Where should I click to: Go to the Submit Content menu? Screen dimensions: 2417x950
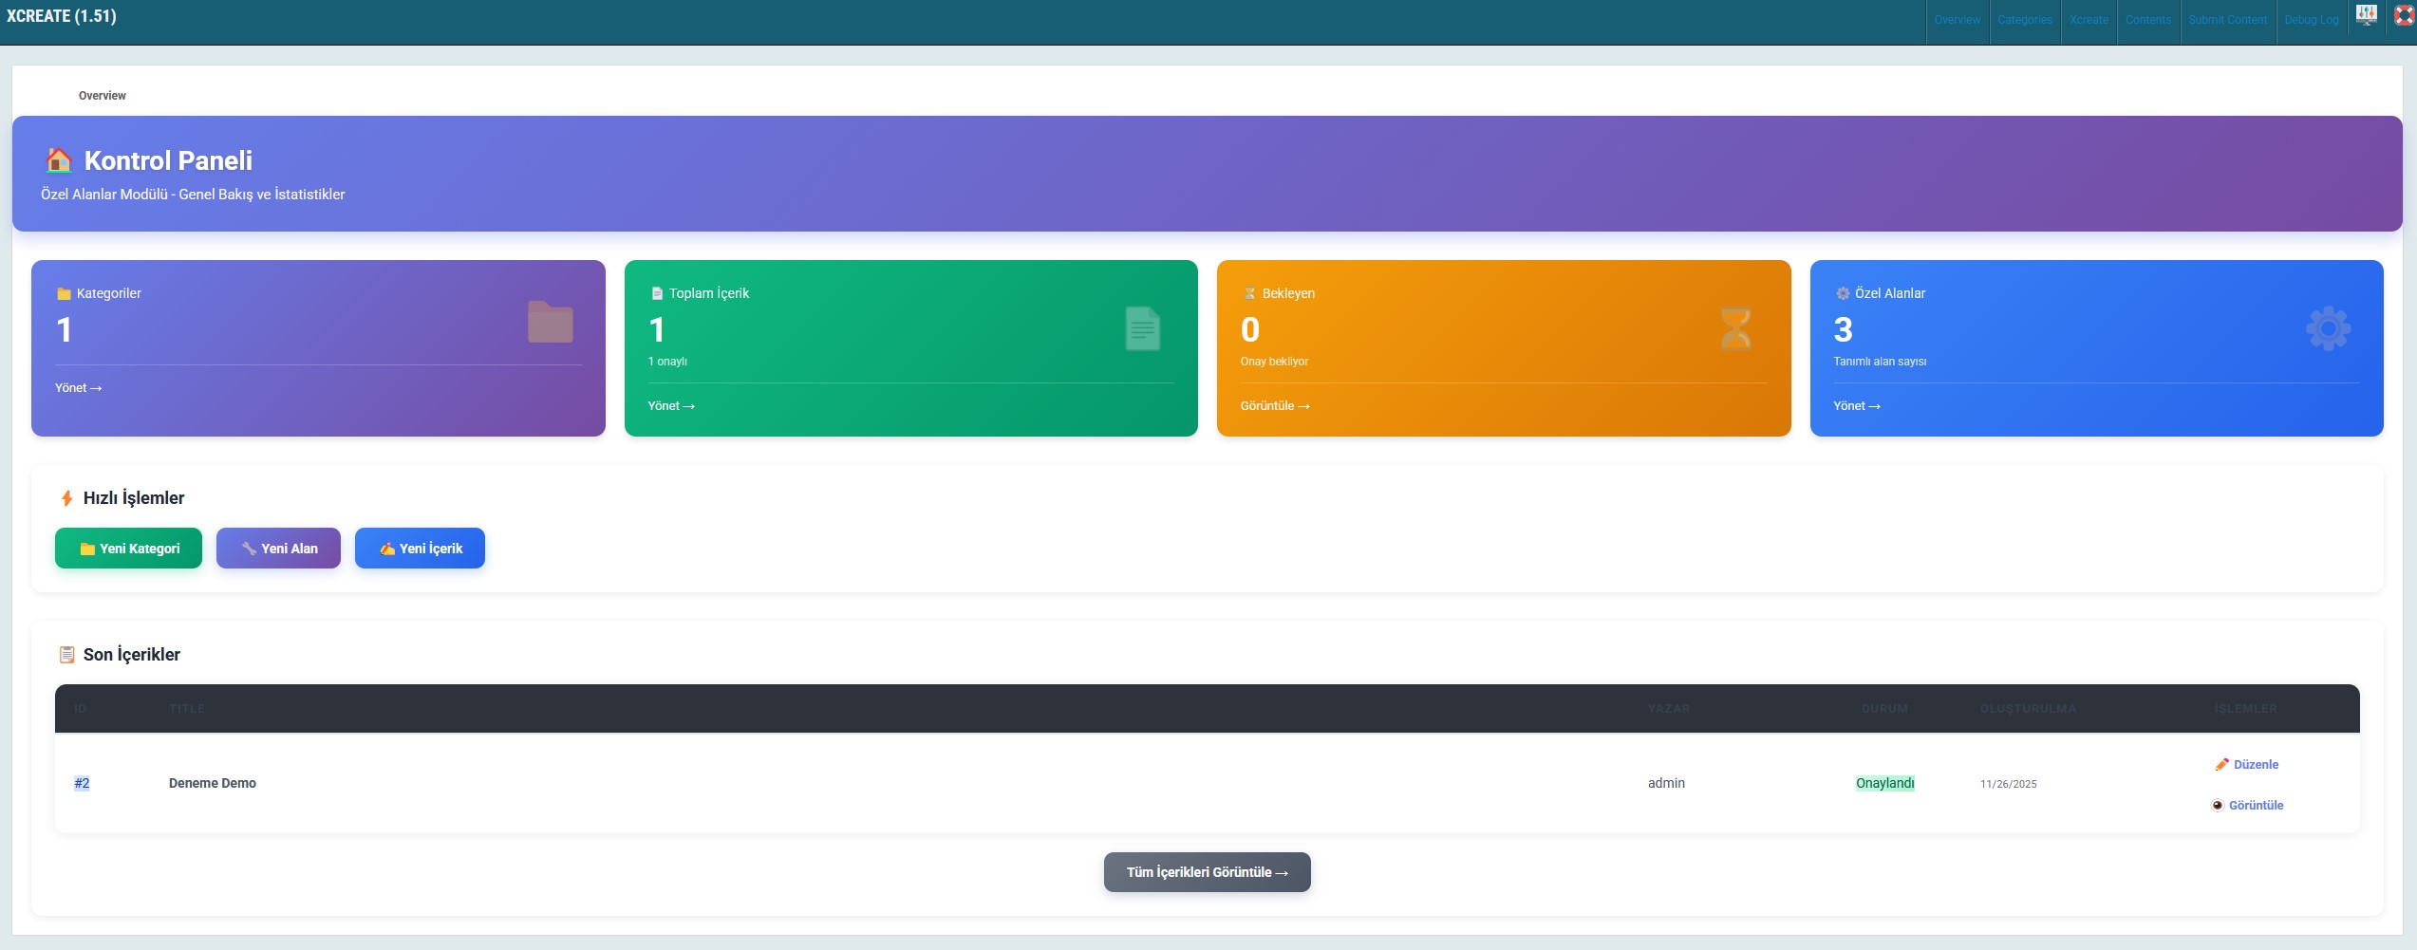(x=2227, y=20)
